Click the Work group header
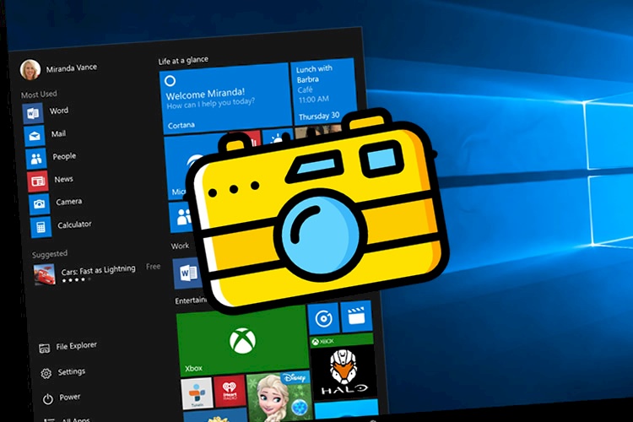The height and width of the screenshot is (422, 633). point(180,246)
